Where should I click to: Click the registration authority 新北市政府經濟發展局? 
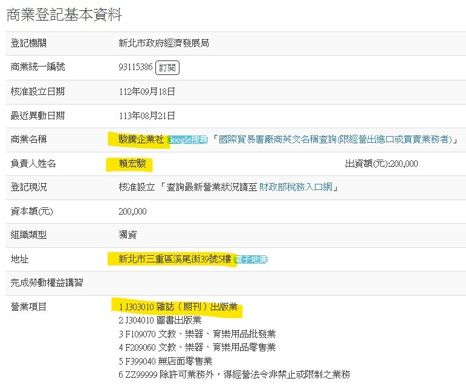(164, 43)
